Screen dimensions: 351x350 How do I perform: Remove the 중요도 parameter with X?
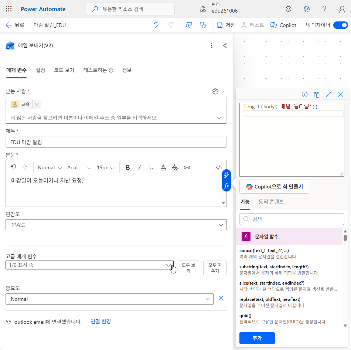(x=221, y=299)
